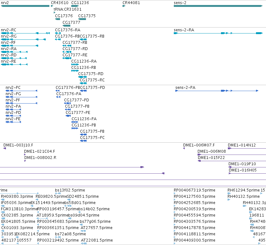Click EST RH09380.3prime
This screenshot has width=266, height=245.
pyautogui.click(x=17, y=197)
